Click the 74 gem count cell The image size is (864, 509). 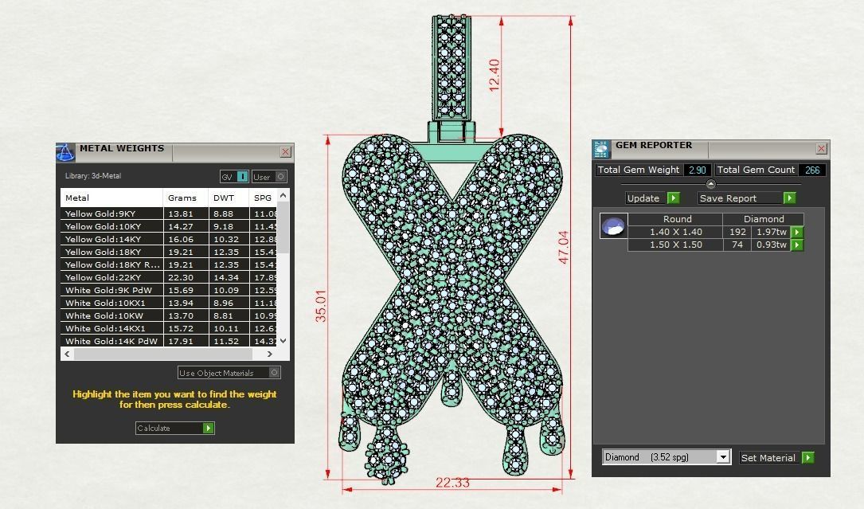pyautogui.click(x=737, y=245)
